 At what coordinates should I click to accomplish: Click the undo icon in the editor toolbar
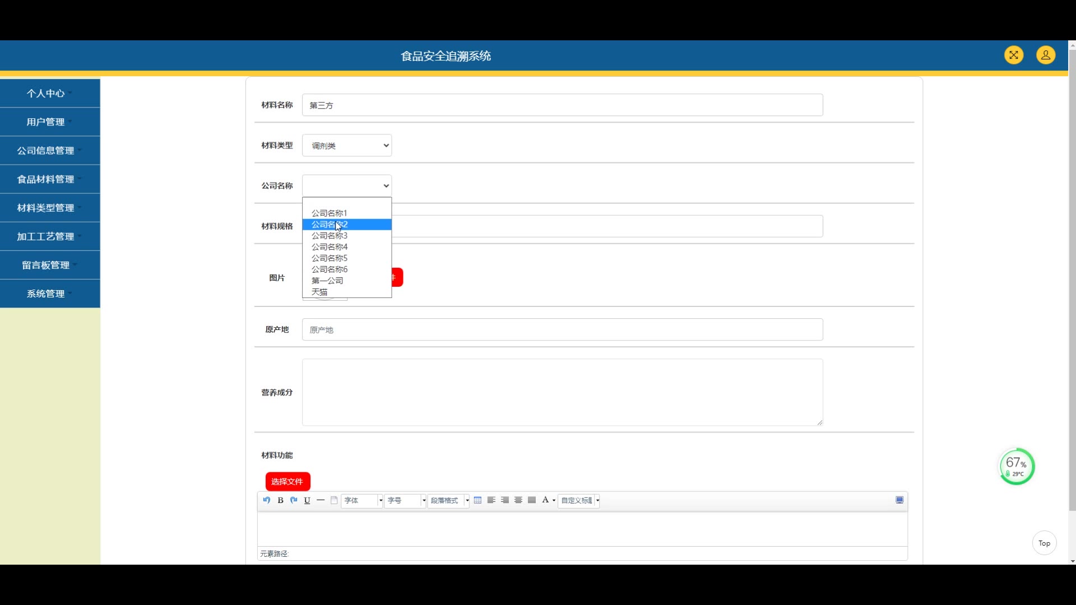267,500
